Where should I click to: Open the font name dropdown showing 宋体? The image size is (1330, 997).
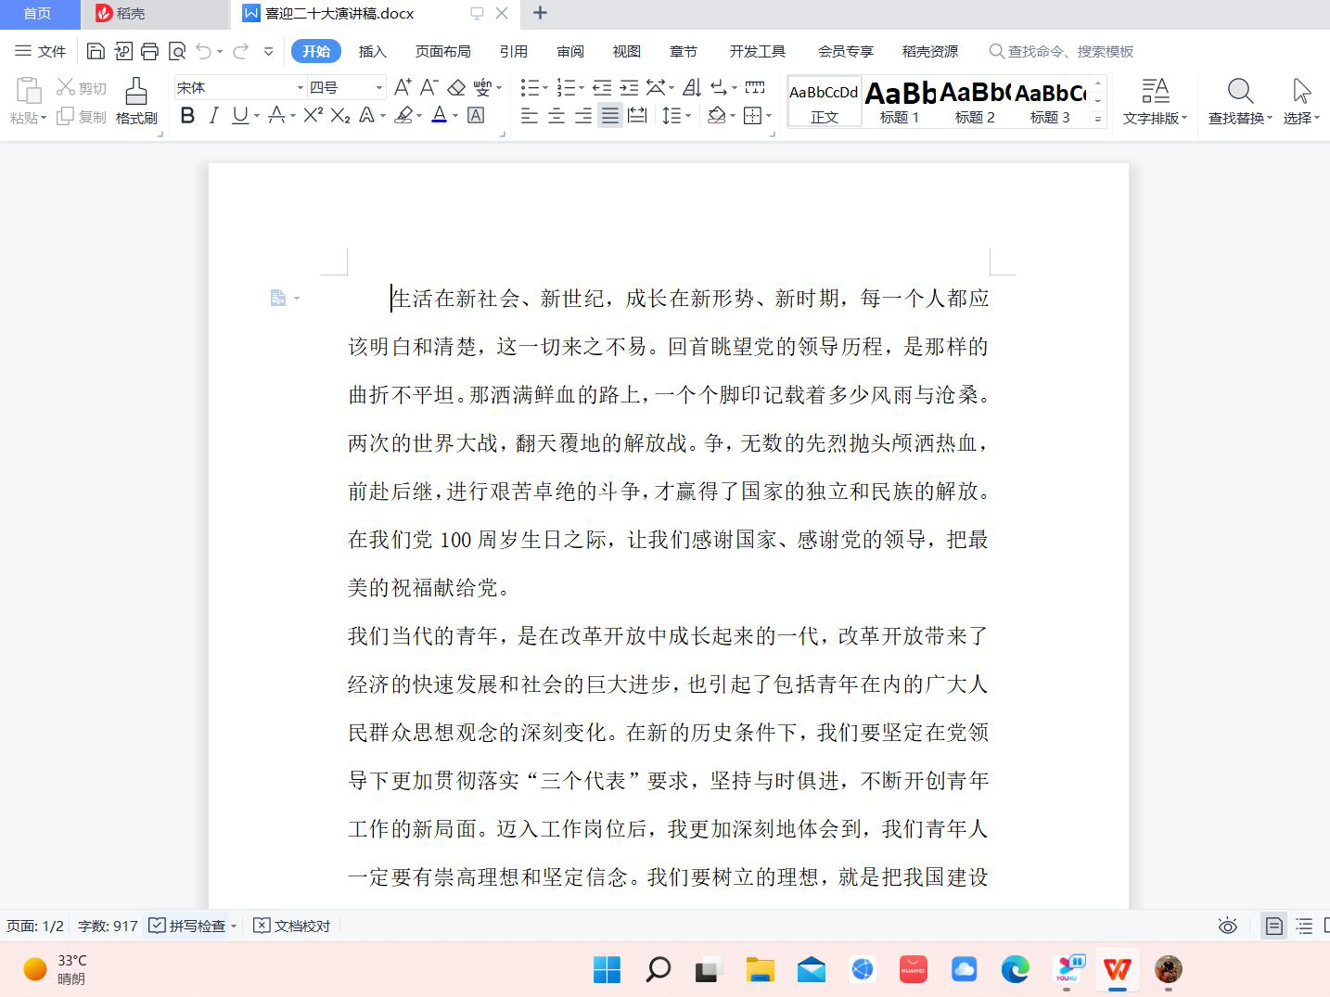pyautogui.click(x=300, y=87)
